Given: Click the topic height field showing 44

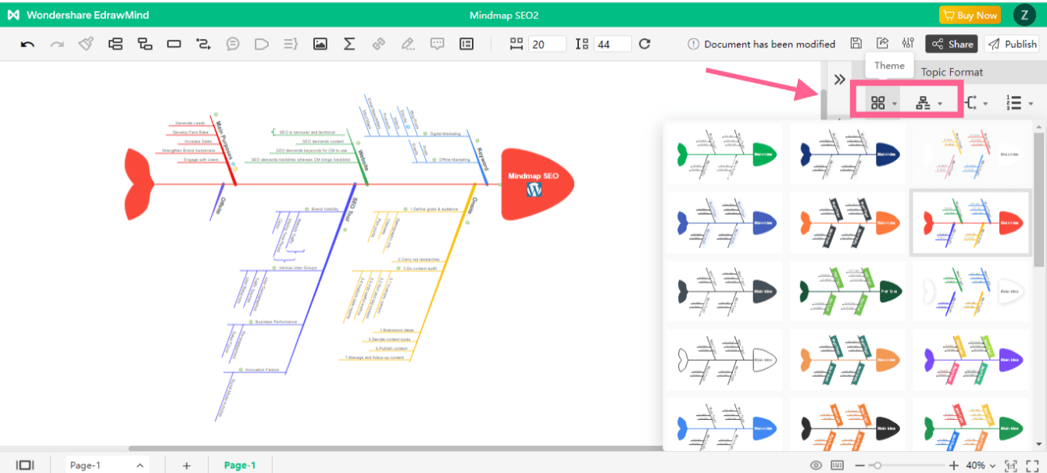Looking at the screenshot, I should coord(613,44).
